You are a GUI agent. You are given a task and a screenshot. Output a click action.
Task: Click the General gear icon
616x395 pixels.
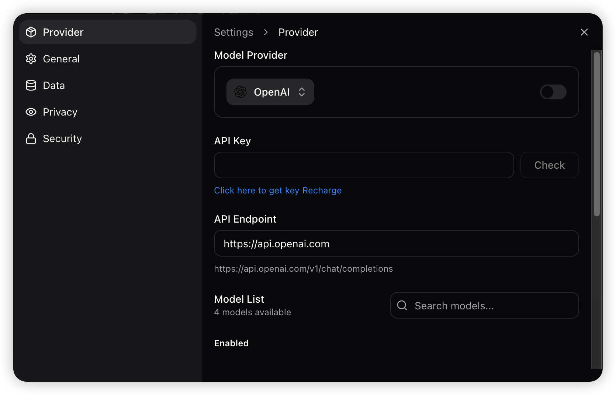(x=31, y=59)
